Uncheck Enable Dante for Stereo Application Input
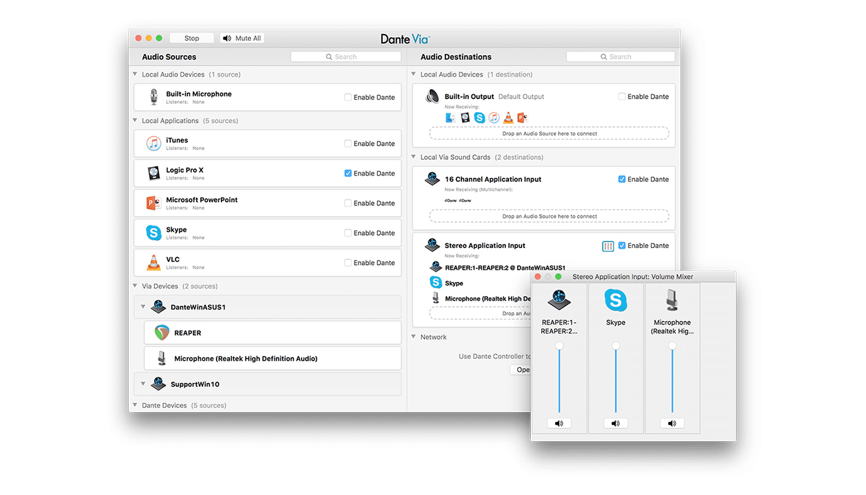Image resolution: width=866 pixels, height=495 pixels. (622, 246)
